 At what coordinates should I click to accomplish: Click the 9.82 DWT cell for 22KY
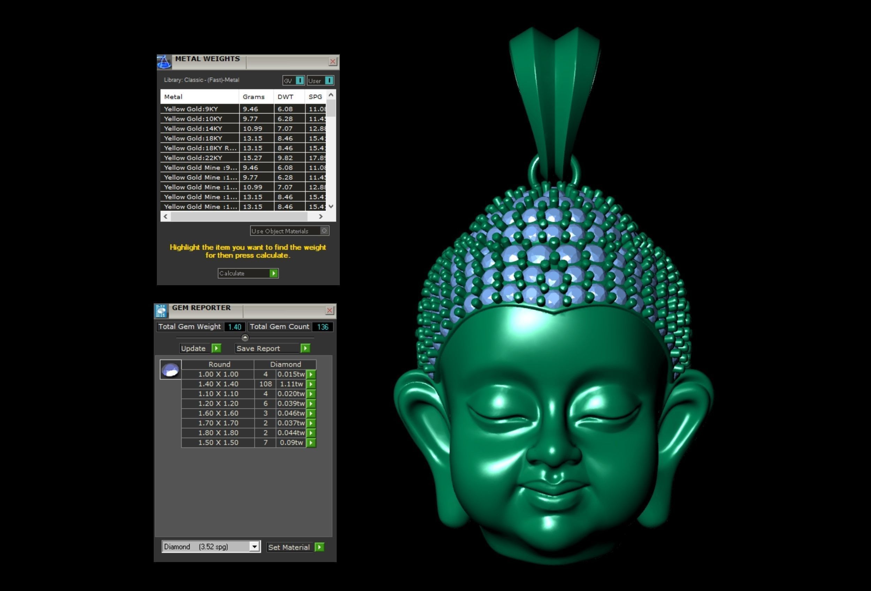[289, 158]
